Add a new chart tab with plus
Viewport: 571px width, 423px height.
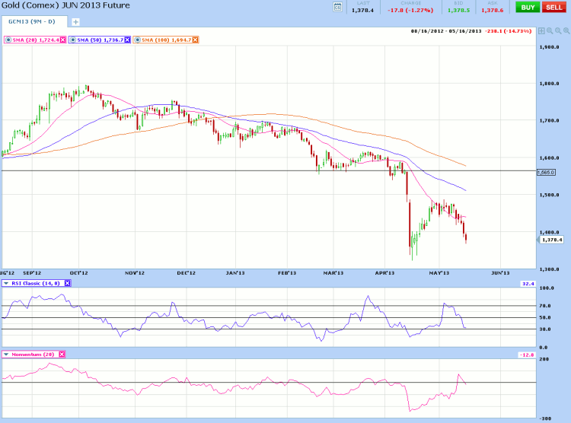(x=75, y=22)
